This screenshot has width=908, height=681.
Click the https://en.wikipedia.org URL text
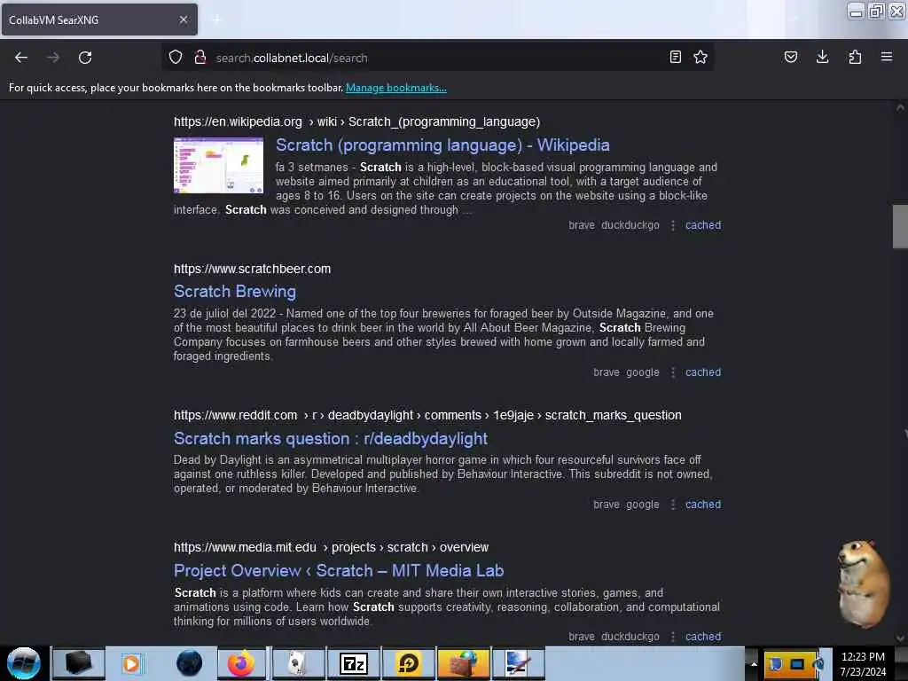click(238, 121)
